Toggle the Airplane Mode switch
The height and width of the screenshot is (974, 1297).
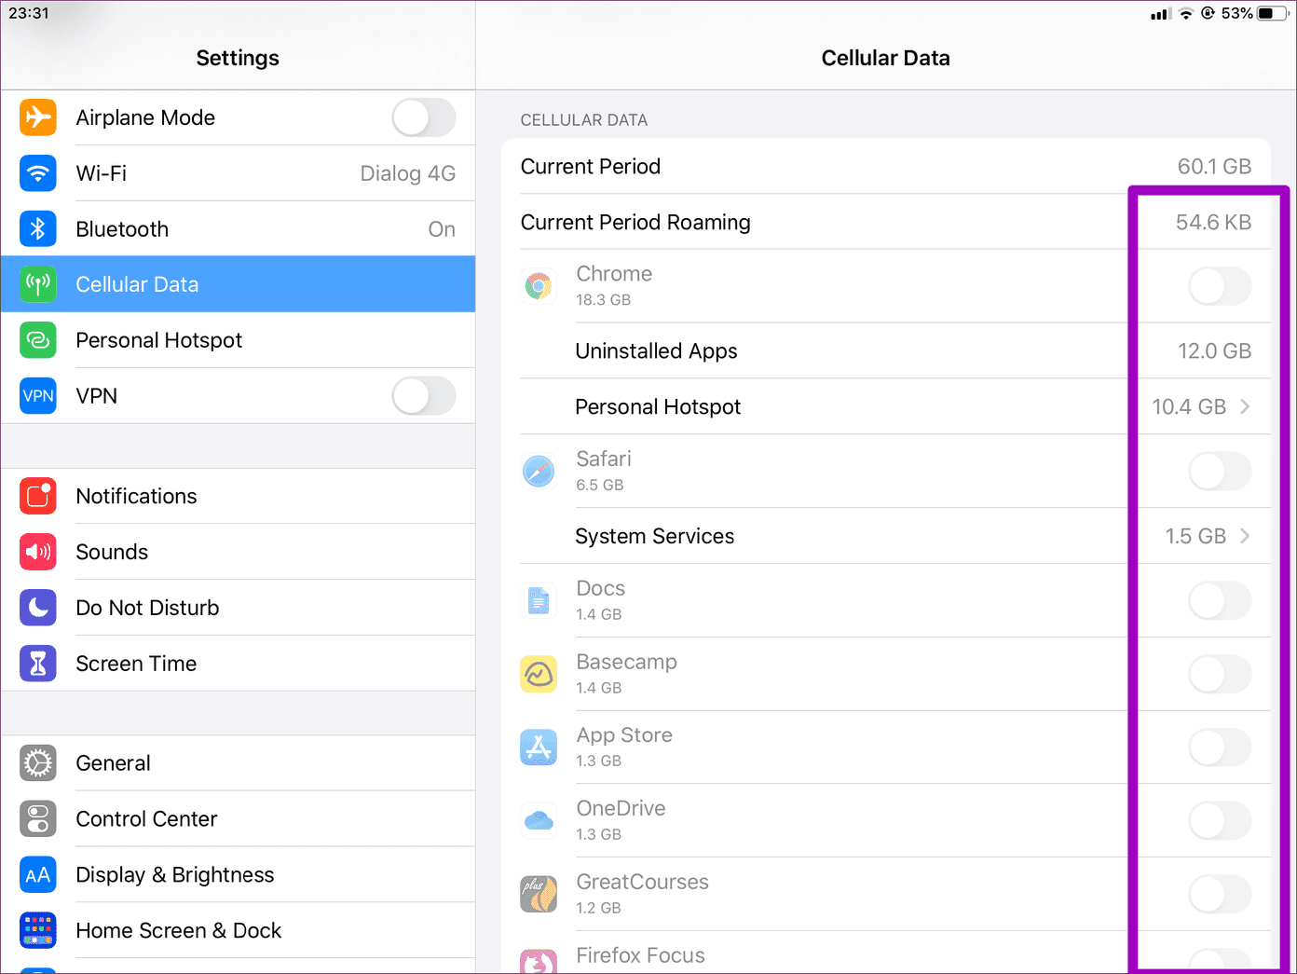[x=424, y=117]
